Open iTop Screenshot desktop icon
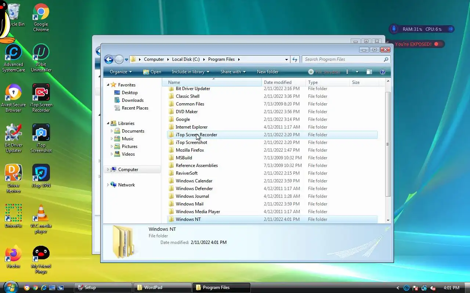The height and width of the screenshot is (293, 470). 41,138
